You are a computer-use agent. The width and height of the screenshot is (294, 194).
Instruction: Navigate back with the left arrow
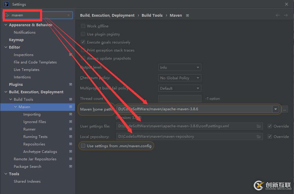coord(278,15)
